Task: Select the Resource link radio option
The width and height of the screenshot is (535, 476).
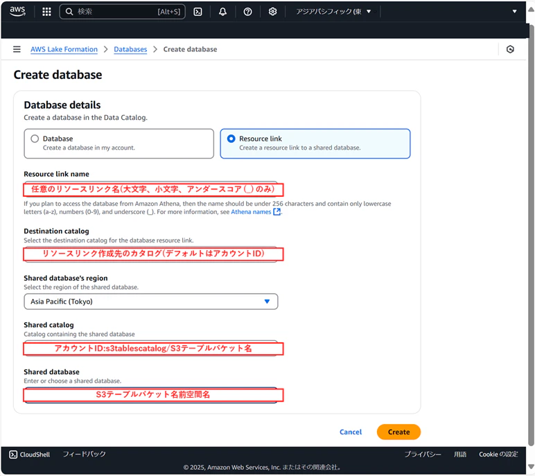Action: coord(231,139)
